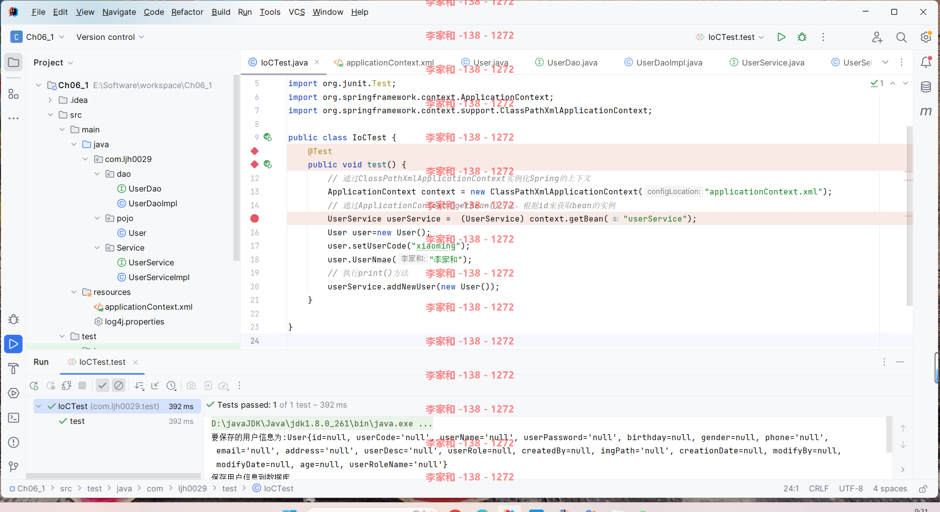The width and height of the screenshot is (940, 512).
Task: Rerun failed tests in Run panel
Action: [50, 385]
